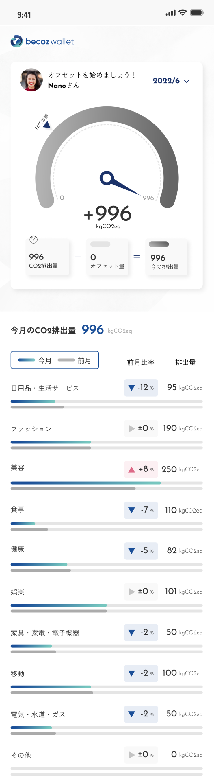This screenshot has width=214, height=781.
Task: Click the gradient pill icon on 今の排出量 card
Action: click(159, 244)
